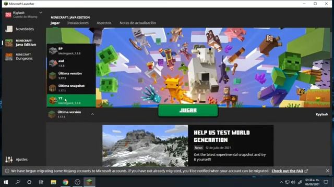This screenshot has width=334, height=187.
Task: Open the volume control in tray
Action: [x=293, y=182]
